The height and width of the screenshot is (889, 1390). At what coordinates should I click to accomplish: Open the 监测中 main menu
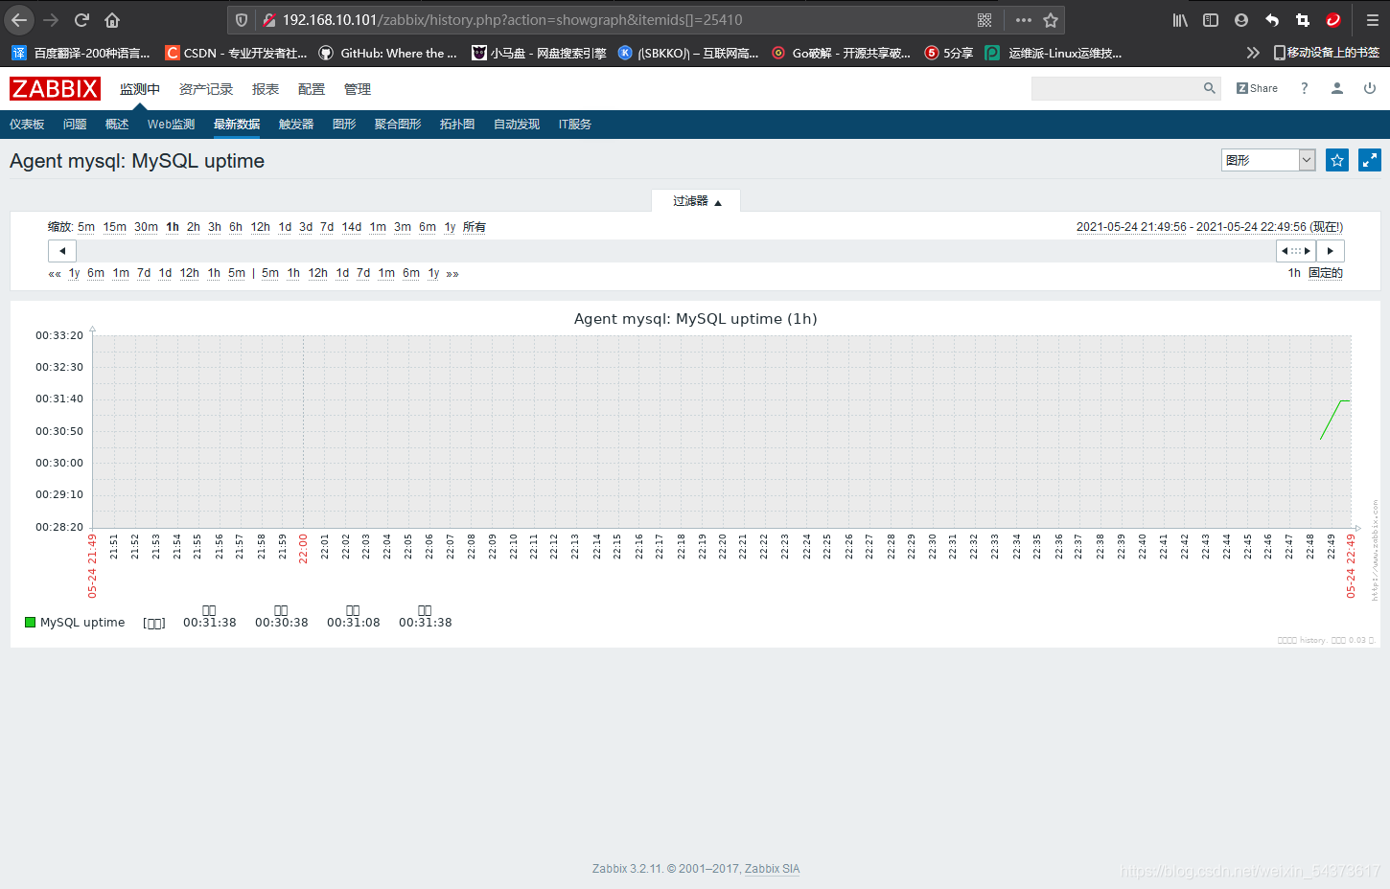(x=140, y=89)
